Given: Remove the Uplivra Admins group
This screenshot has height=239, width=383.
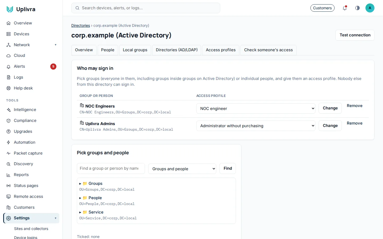Looking at the screenshot, I should click(x=355, y=123).
